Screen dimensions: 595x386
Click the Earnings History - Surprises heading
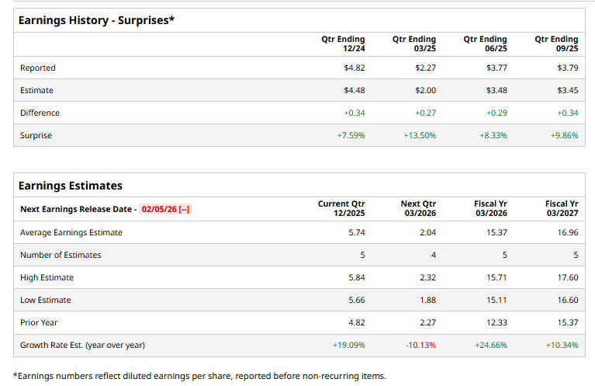tap(96, 20)
